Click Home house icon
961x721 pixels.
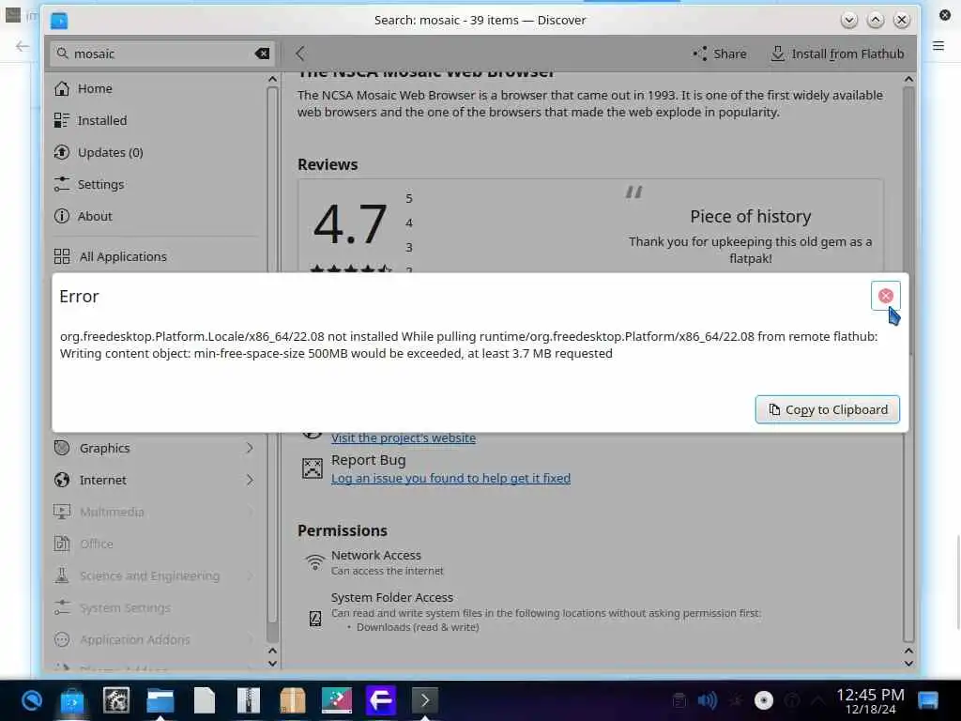[x=62, y=88]
